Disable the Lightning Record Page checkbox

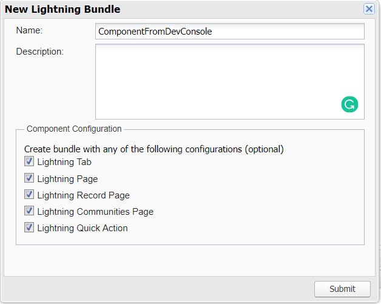pos(29,195)
